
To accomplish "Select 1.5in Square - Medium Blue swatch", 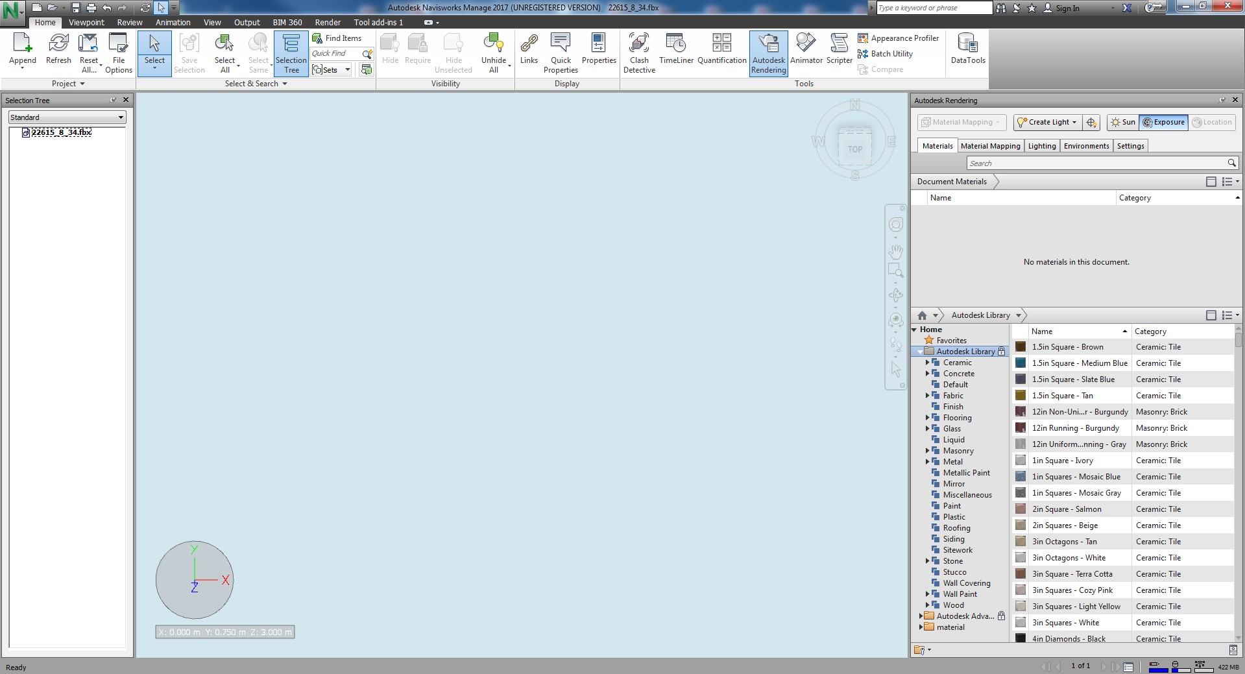I will (1021, 363).
